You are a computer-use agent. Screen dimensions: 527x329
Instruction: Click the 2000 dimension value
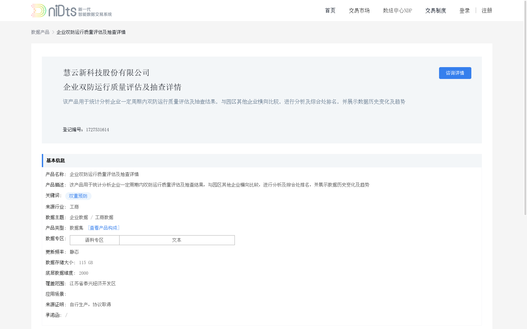84,273
